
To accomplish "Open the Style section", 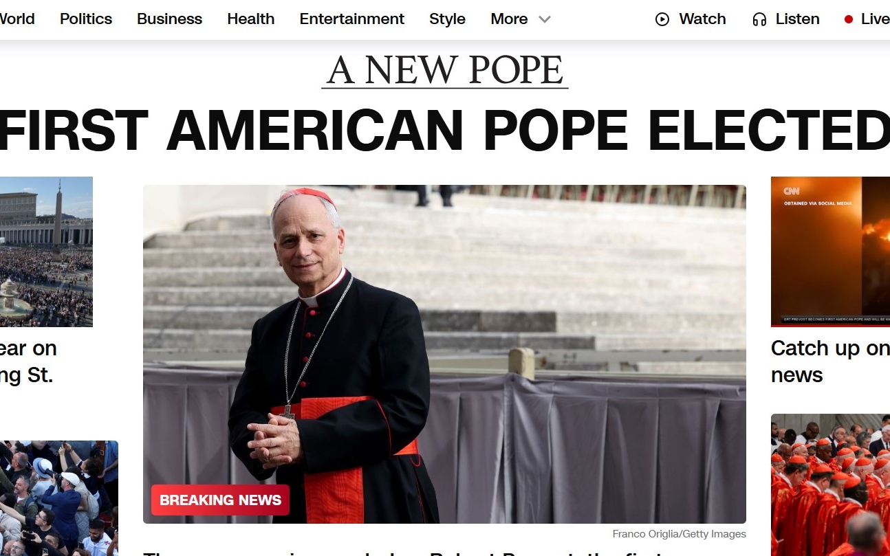I will pyautogui.click(x=448, y=19).
